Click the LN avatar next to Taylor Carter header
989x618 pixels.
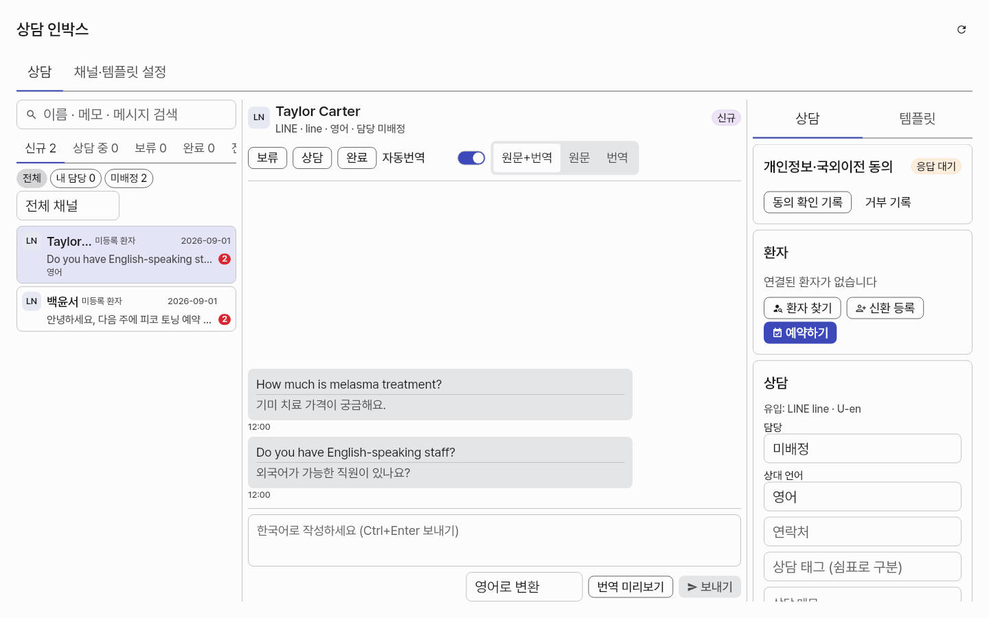(259, 117)
